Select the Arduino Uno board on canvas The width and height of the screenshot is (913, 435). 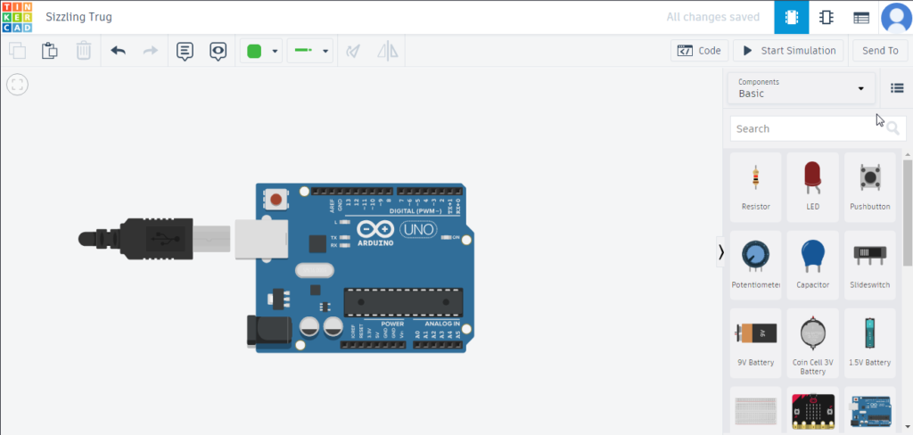pyautogui.click(x=361, y=268)
